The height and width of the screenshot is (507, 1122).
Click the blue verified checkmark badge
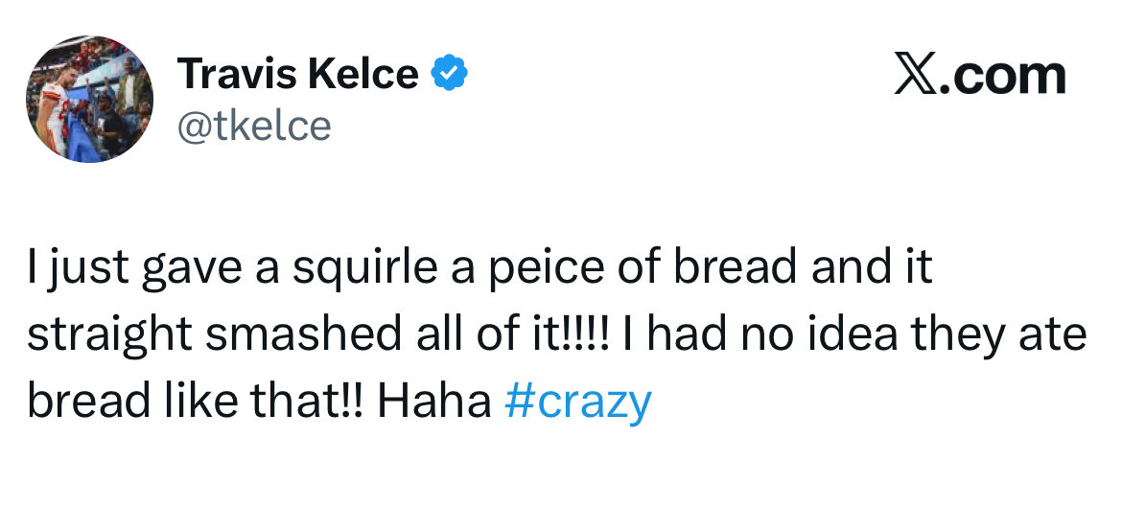pos(449,74)
